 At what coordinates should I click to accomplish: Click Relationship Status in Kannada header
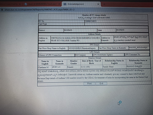pyautogui.click(x=138, y=62)
